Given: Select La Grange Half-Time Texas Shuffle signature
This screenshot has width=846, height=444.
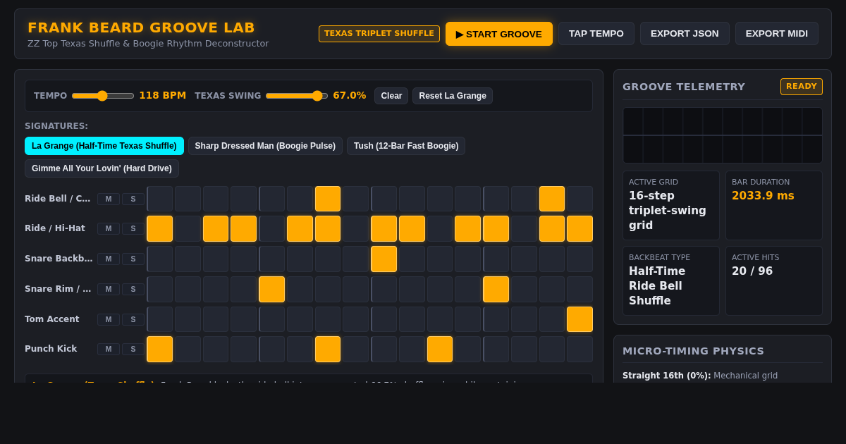Looking at the screenshot, I should click(104, 146).
